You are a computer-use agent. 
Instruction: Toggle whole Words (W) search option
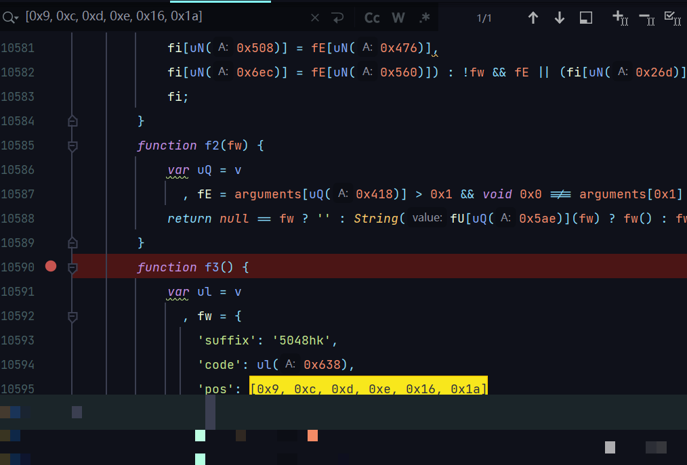click(398, 18)
